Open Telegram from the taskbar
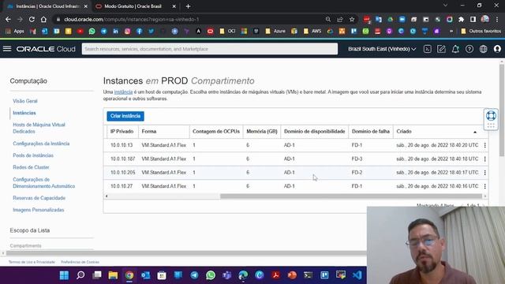505x284 pixels. click(194, 275)
